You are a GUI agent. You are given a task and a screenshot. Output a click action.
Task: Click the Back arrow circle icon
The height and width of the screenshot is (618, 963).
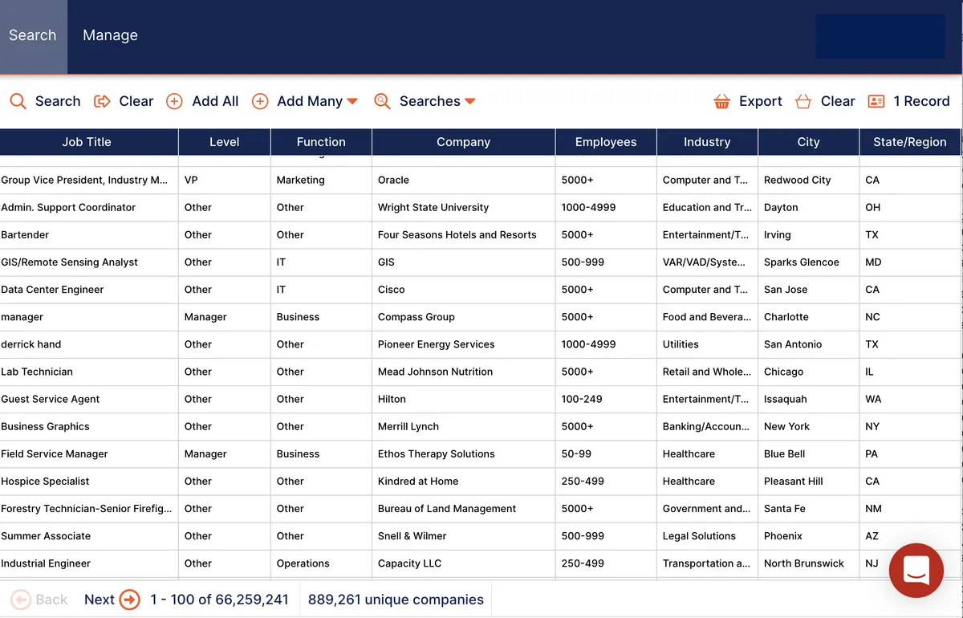[21, 600]
